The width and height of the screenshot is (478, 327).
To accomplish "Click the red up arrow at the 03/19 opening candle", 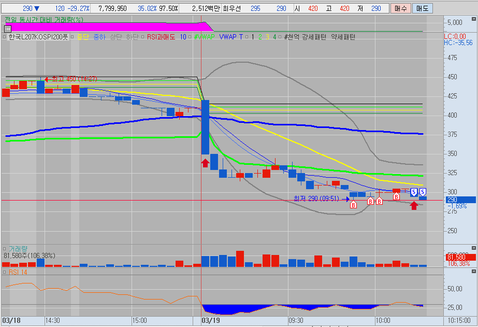I will pos(205,163).
